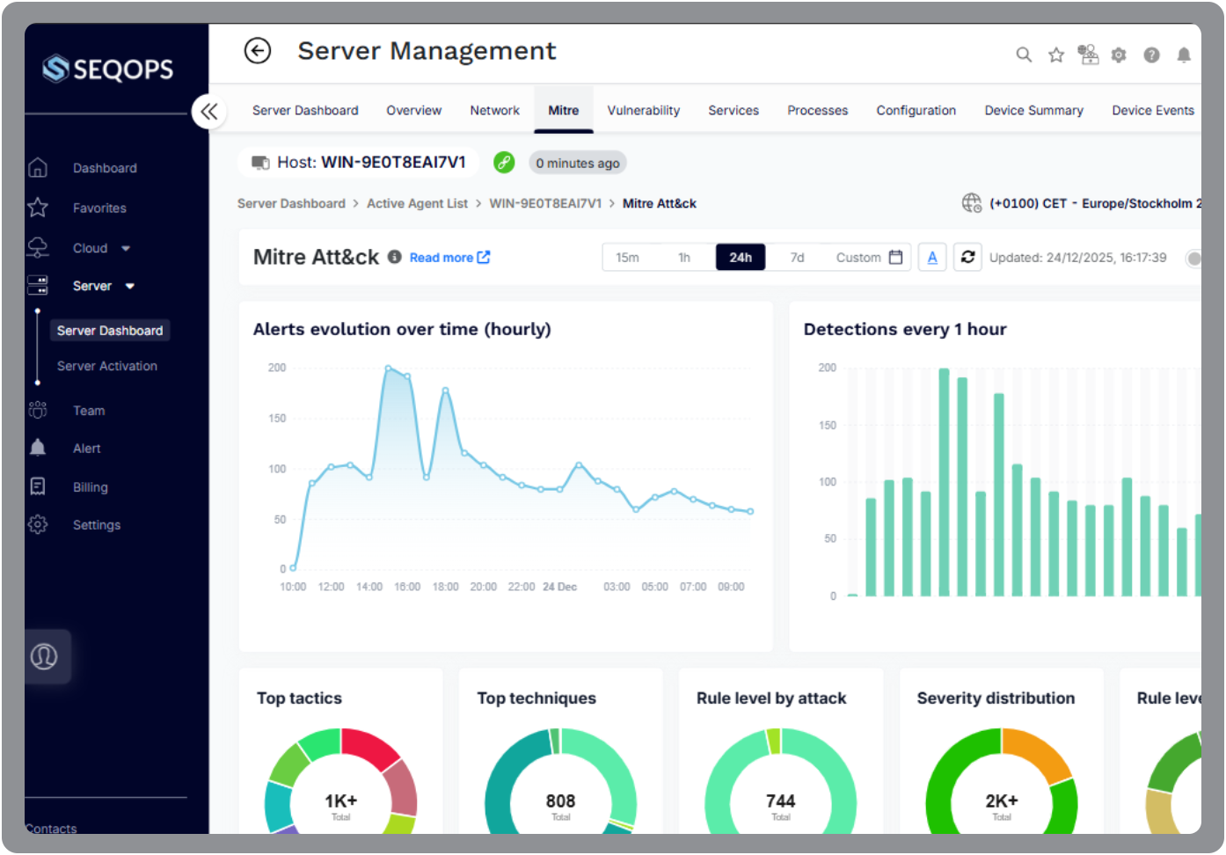Select the 15m time range

[x=627, y=258]
